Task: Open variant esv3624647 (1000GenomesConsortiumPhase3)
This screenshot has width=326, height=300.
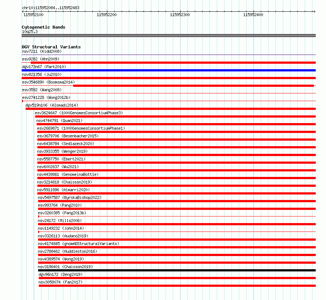Action: click(79, 113)
